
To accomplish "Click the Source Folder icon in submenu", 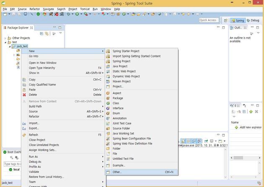I will [108, 128].
